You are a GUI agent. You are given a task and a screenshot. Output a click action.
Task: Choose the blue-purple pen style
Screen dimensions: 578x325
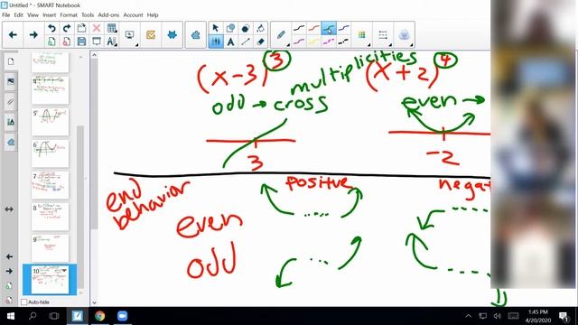(x=343, y=28)
